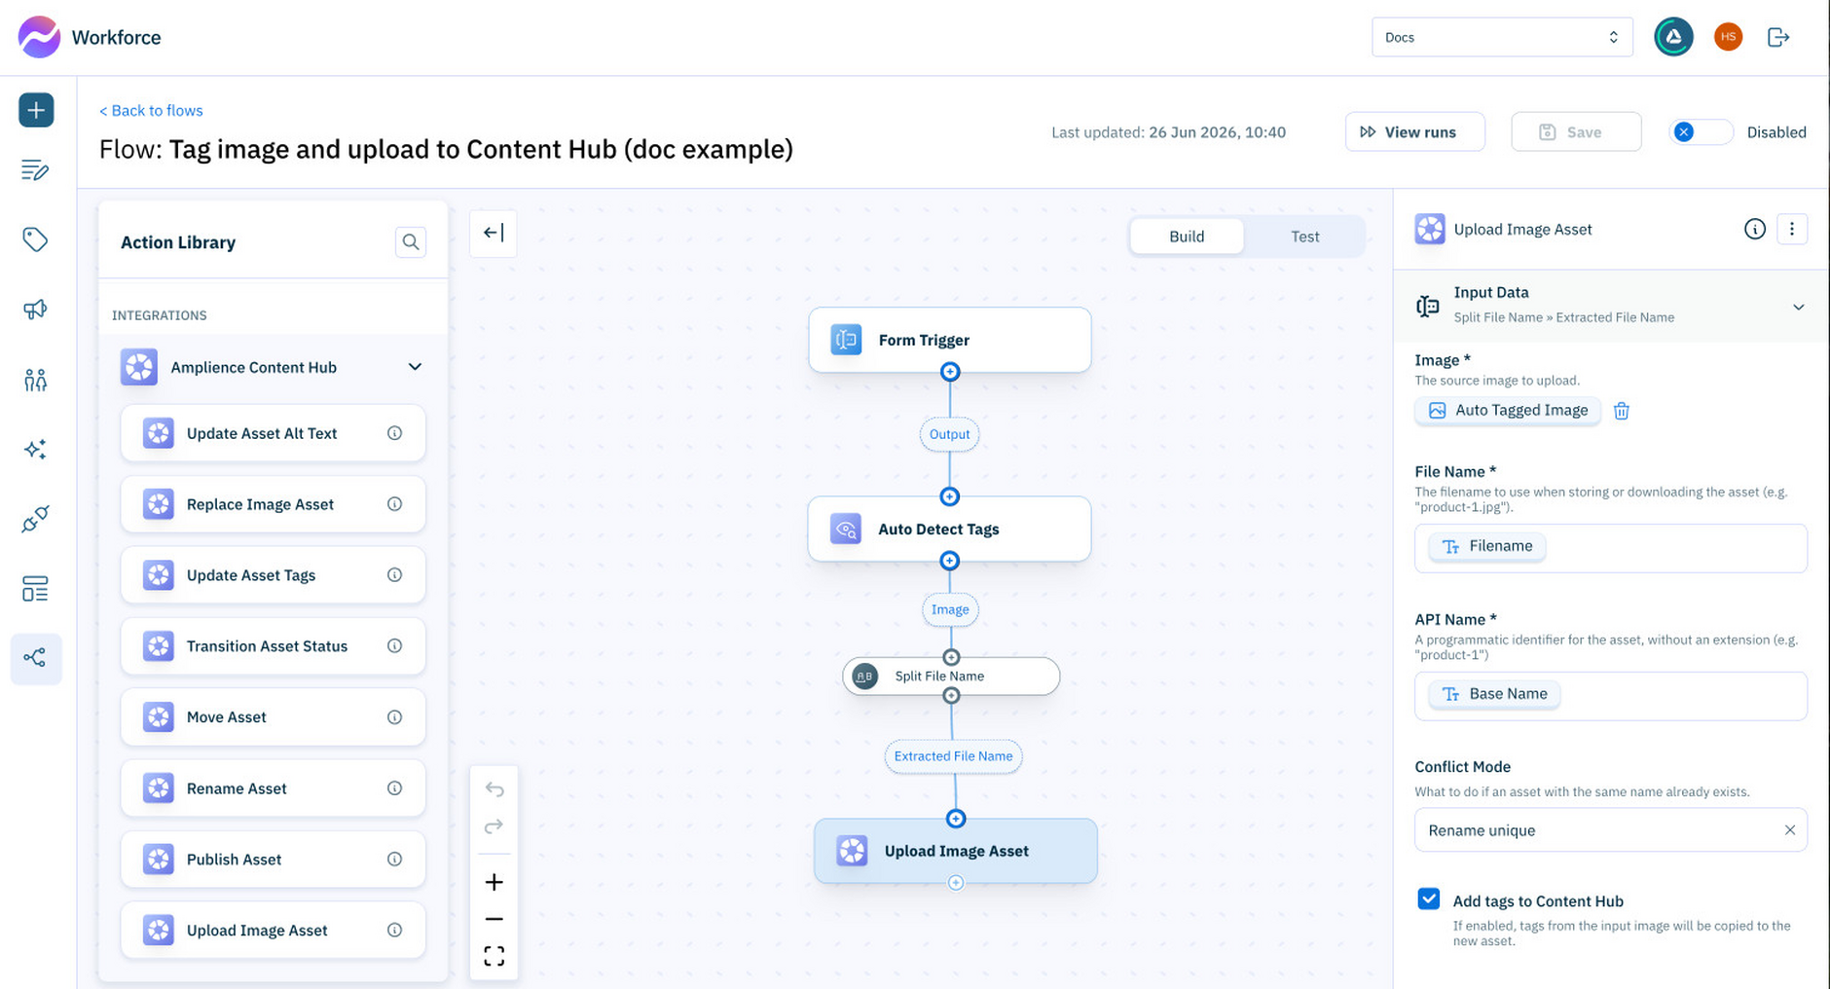This screenshot has width=1830, height=989.
Task: Open the HS user avatar
Action: click(x=1728, y=37)
